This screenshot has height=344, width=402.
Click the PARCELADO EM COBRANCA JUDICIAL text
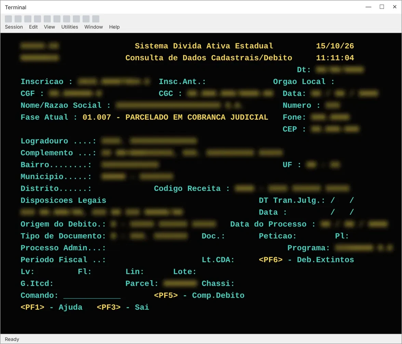(197, 117)
